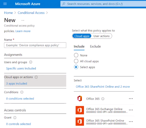Click the Office 365 app name text
The image size is (146, 128).
coord(93,99)
